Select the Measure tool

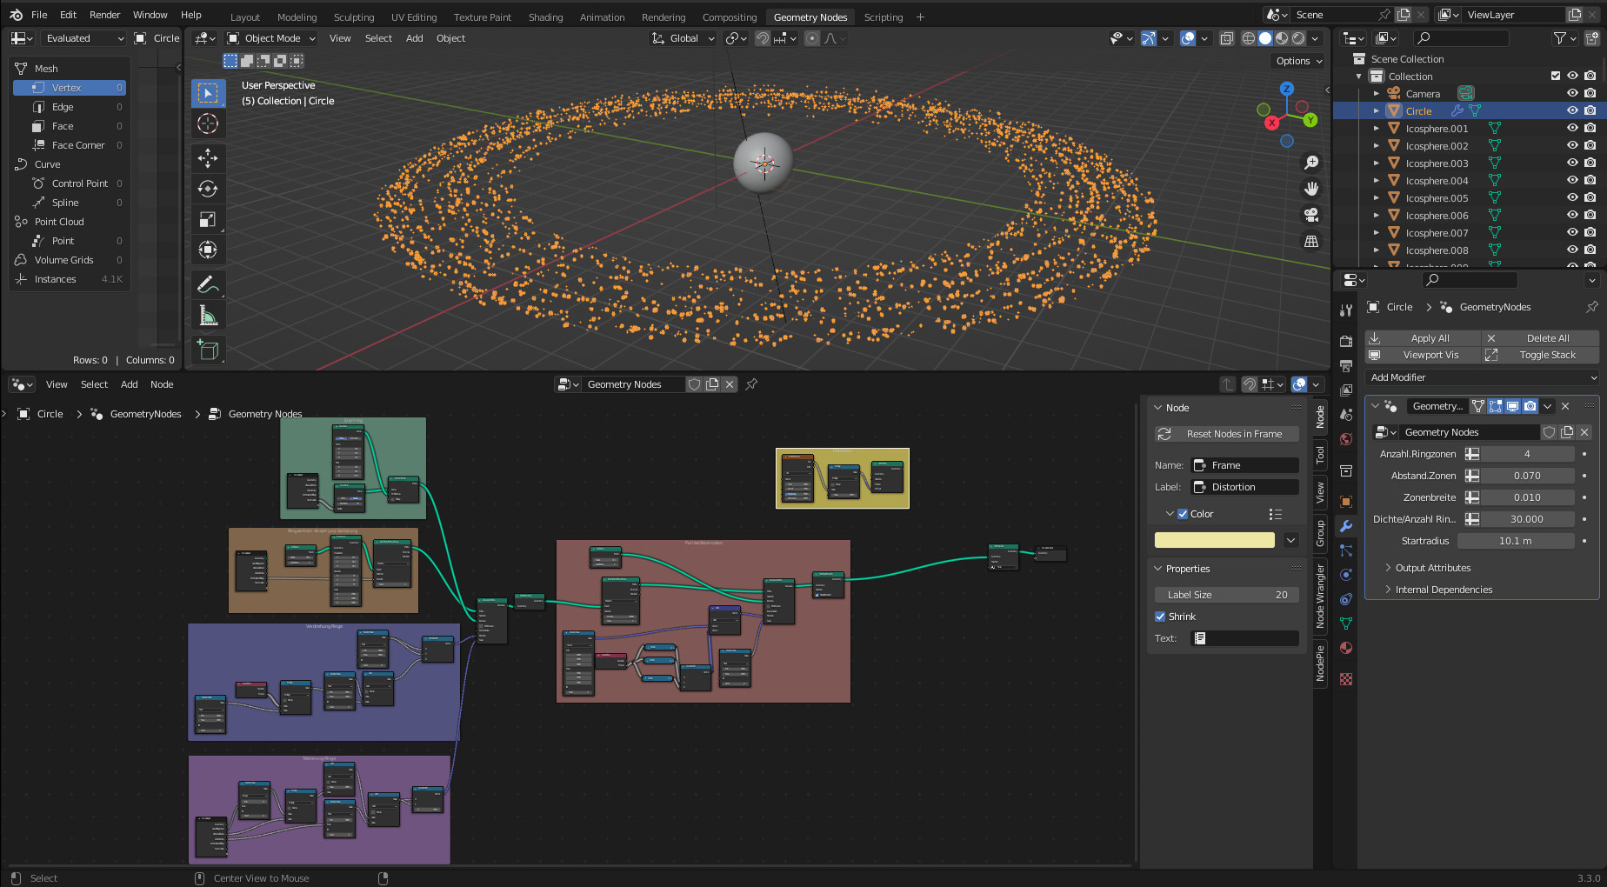(208, 316)
